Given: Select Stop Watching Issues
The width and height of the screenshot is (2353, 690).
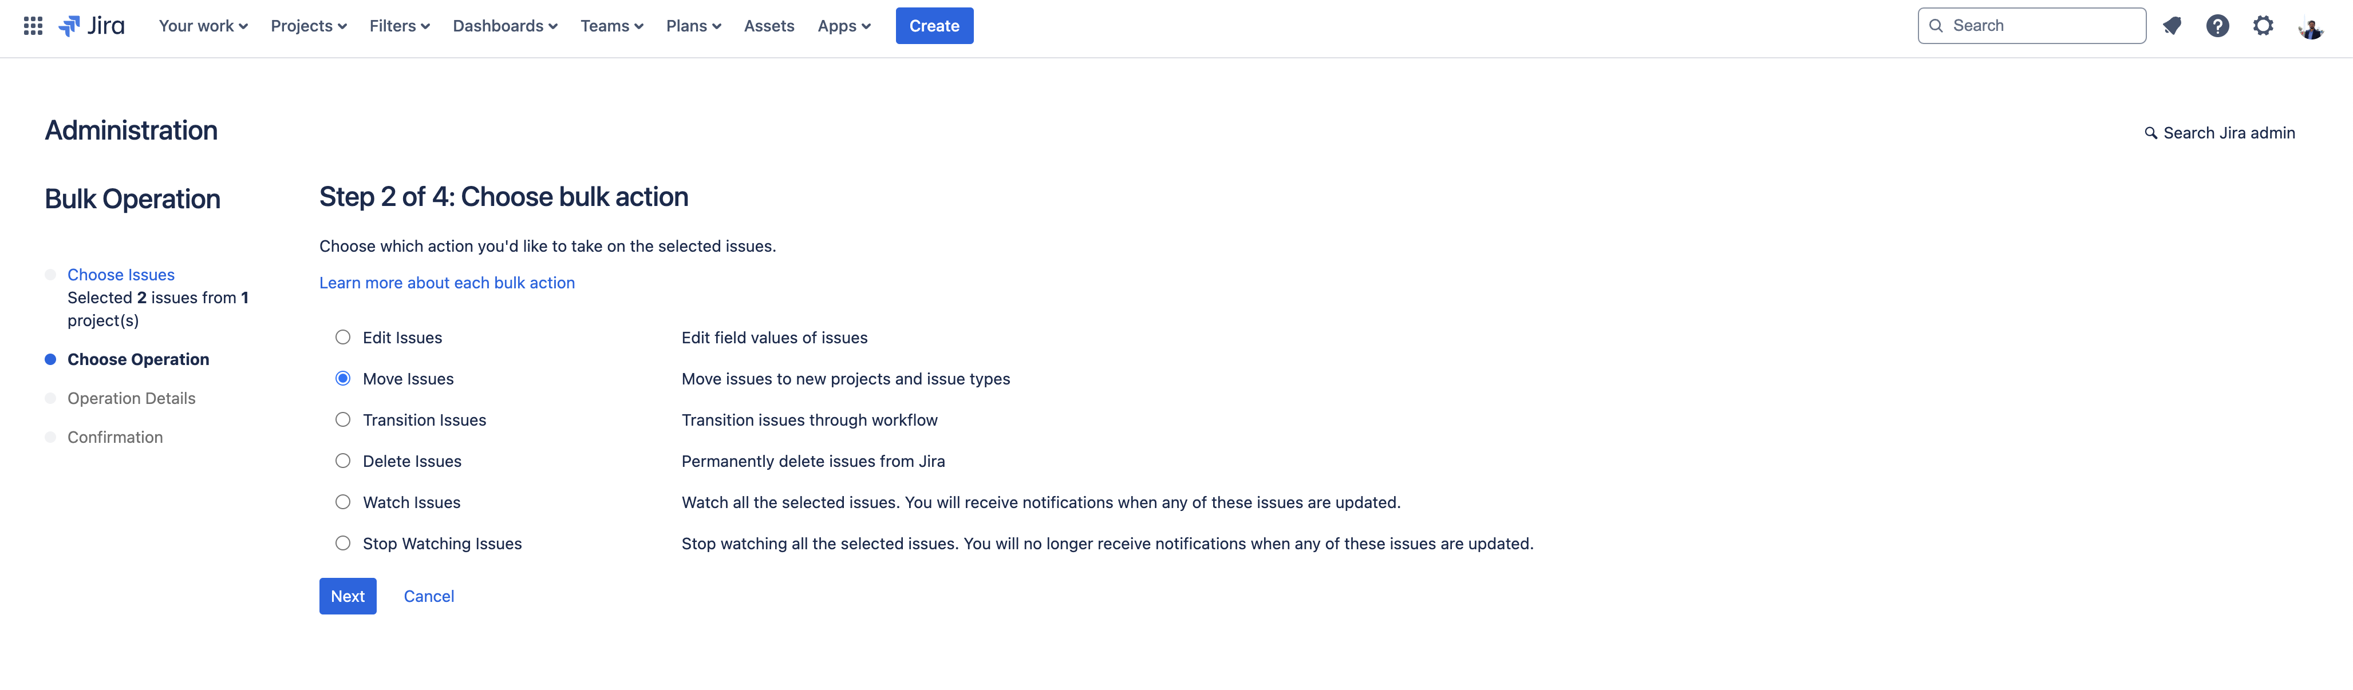Looking at the screenshot, I should [342, 542].
